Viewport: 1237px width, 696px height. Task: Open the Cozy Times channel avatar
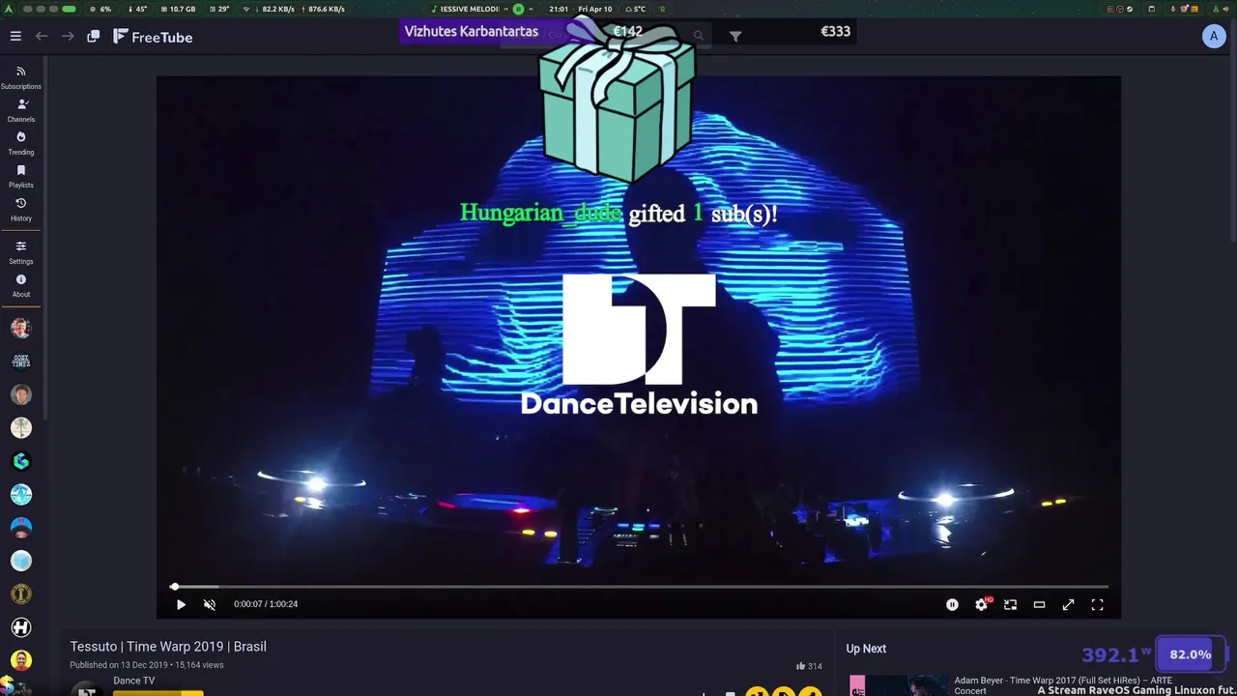point(21,361)
